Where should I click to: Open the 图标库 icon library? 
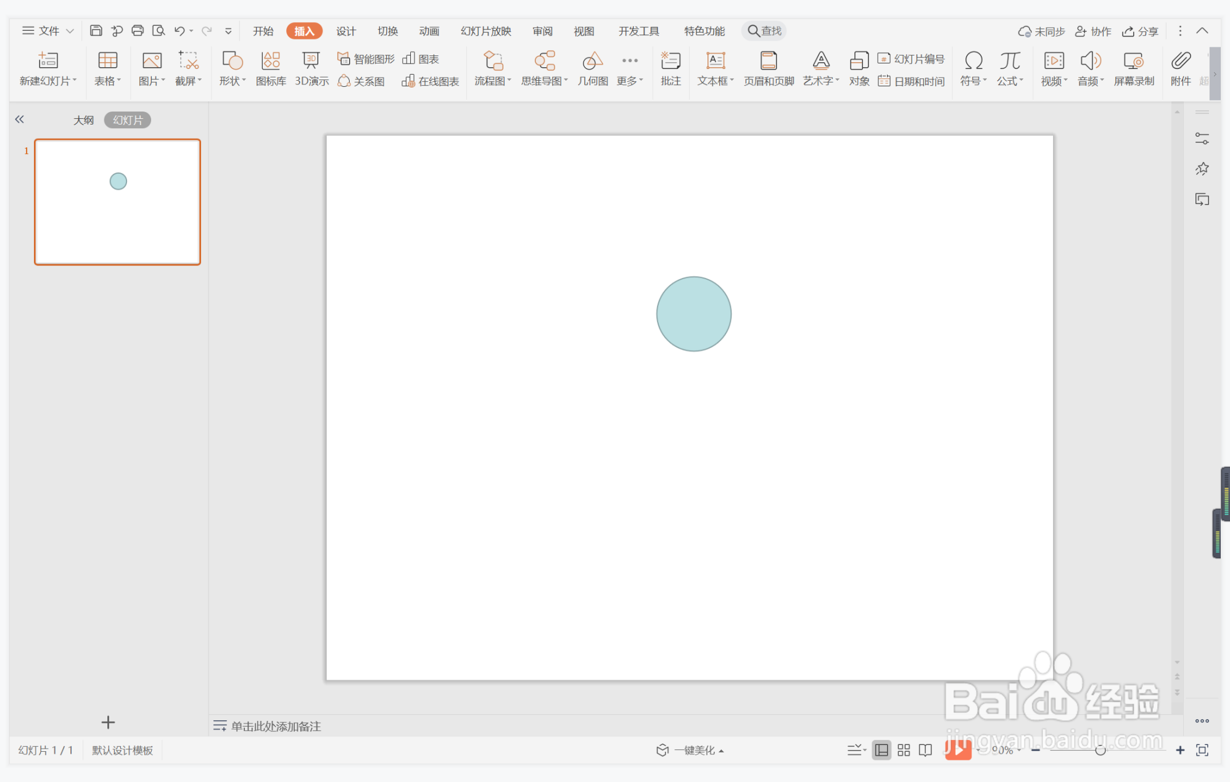point(271,68)
